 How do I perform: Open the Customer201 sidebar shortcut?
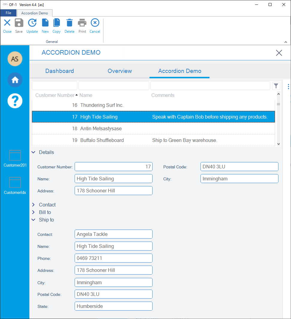pos(15,159)
